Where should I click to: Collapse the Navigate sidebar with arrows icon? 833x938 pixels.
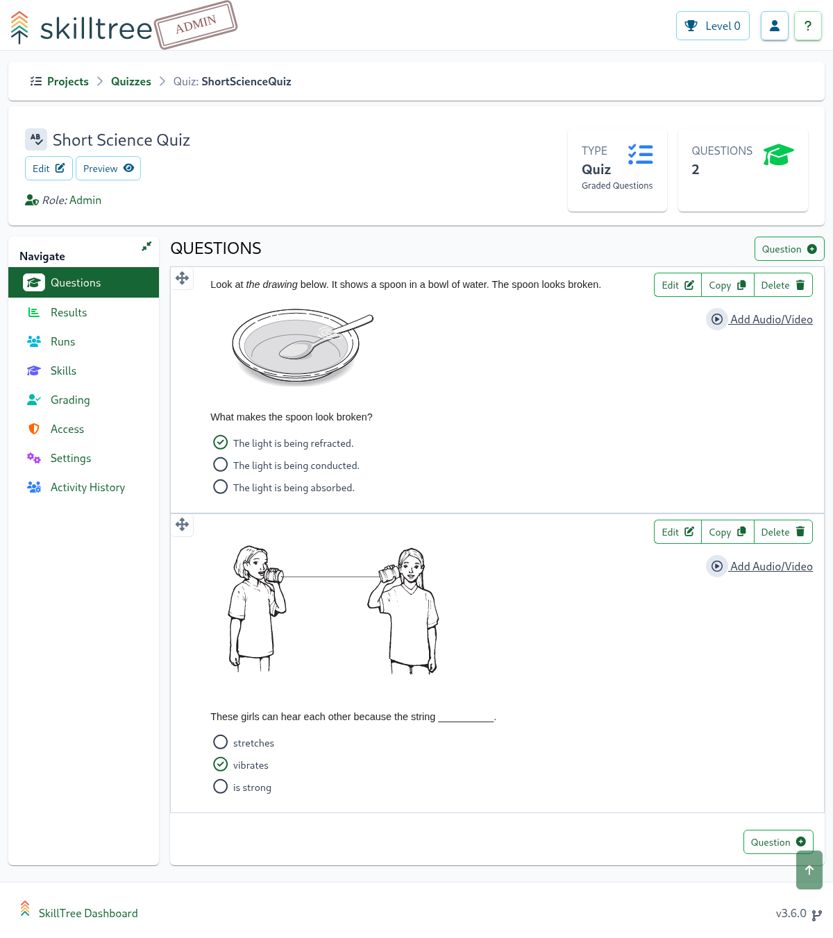coord(146,246)
